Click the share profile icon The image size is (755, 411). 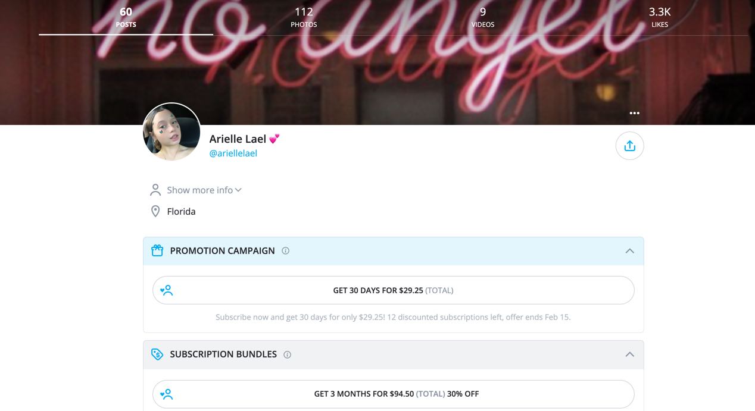[x=629, y=146]
